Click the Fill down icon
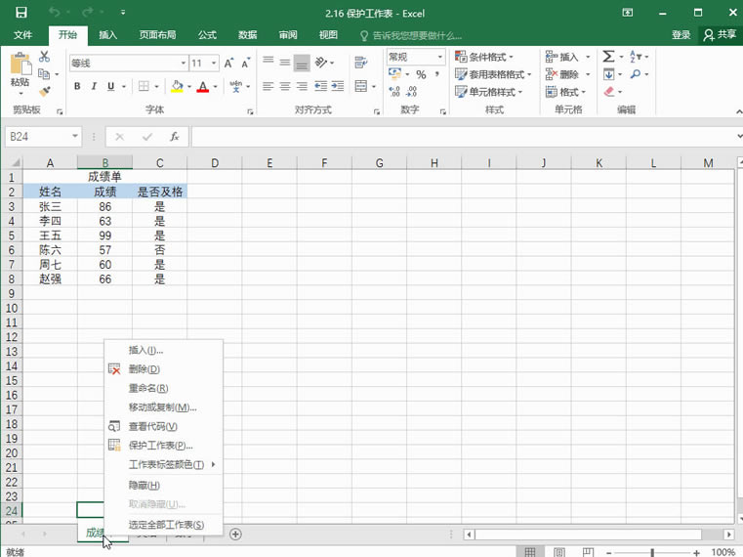The height and width of the screenshot is (557, 743). point(608,74)
